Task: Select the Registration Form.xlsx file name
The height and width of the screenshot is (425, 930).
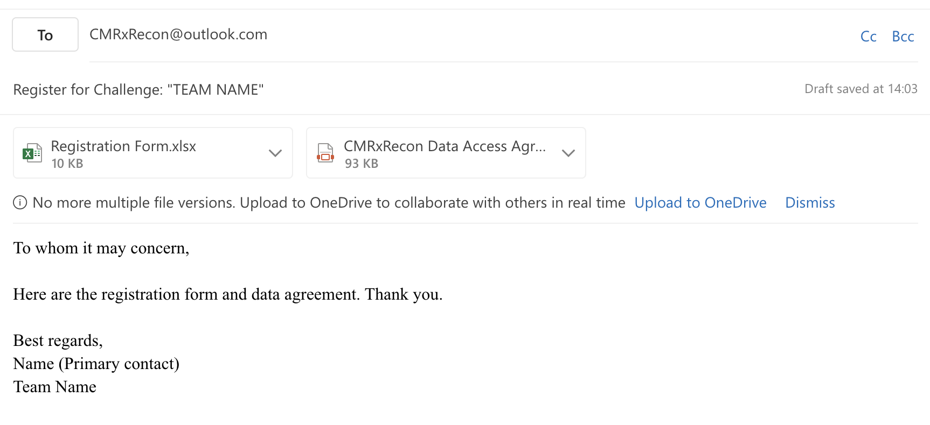Action: tap(123, 146)
